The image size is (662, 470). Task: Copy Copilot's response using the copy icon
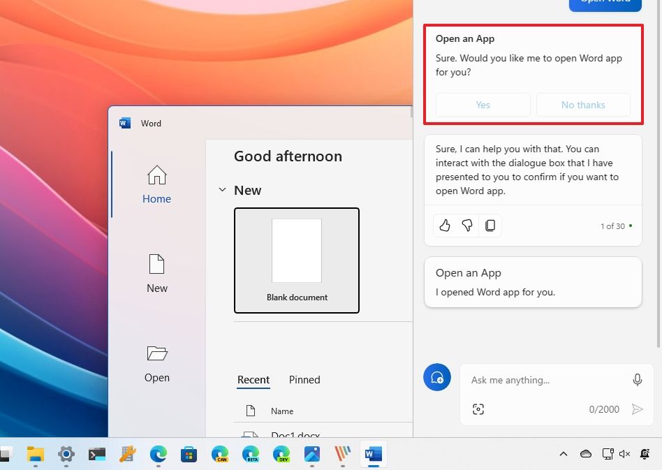point(490,225)
